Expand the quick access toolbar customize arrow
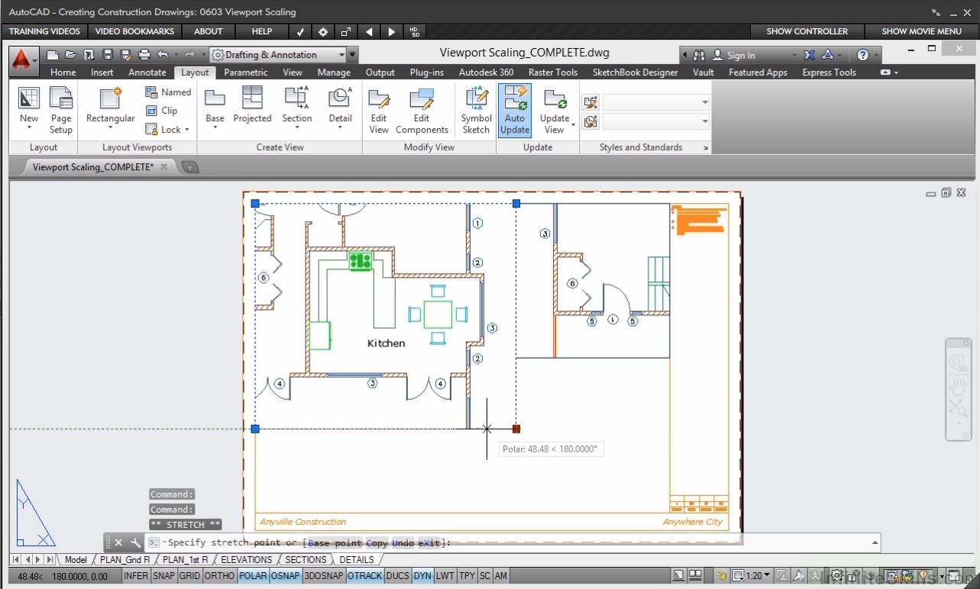 (352, 55)
